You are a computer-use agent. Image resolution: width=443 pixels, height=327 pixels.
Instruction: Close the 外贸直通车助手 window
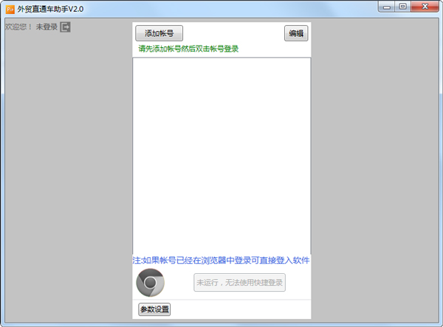click(x=425, y=7)
